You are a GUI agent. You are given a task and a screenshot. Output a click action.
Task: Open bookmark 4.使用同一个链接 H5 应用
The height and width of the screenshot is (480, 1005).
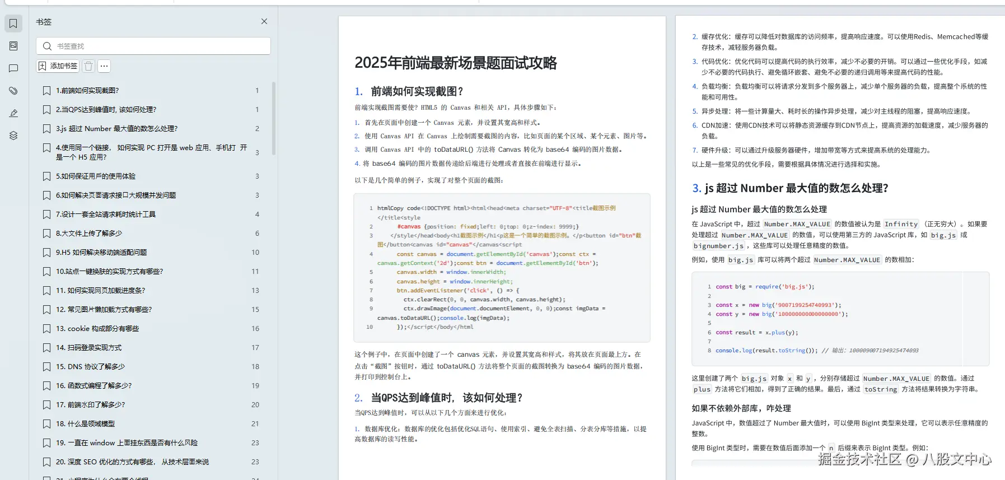151,152
